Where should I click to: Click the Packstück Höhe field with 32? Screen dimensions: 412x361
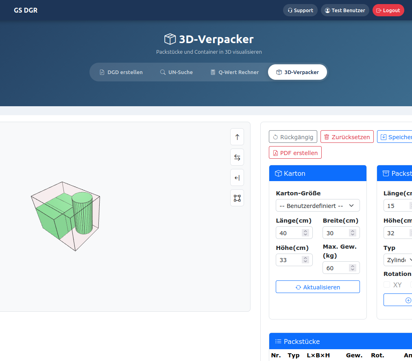pyautogui.click(x=397, y=233)
